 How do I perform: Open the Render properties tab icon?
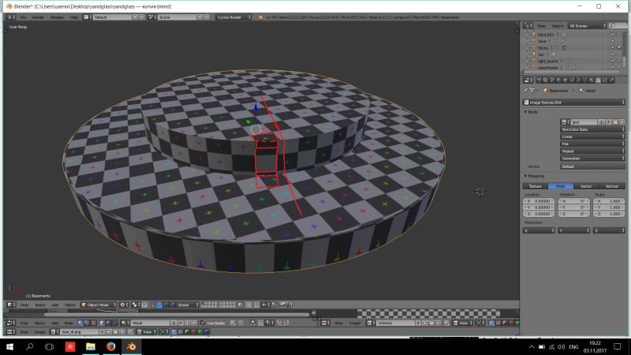pyautogui.click(x=539, y=80)
